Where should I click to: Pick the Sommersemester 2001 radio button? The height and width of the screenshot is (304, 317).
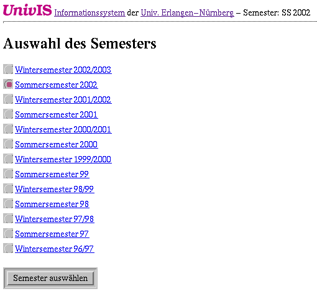[8, 114]
